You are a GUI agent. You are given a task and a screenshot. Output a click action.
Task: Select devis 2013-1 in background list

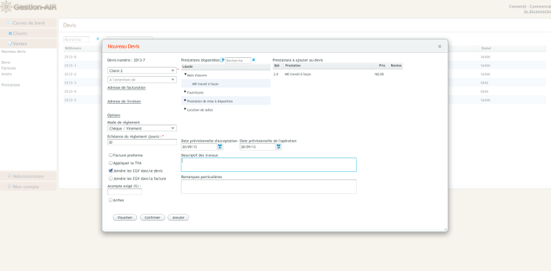(70, 65)
